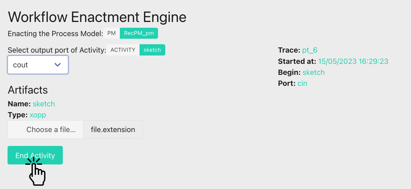Click the Started at timestamp value

pyautogui.click(x=353, y=61)
